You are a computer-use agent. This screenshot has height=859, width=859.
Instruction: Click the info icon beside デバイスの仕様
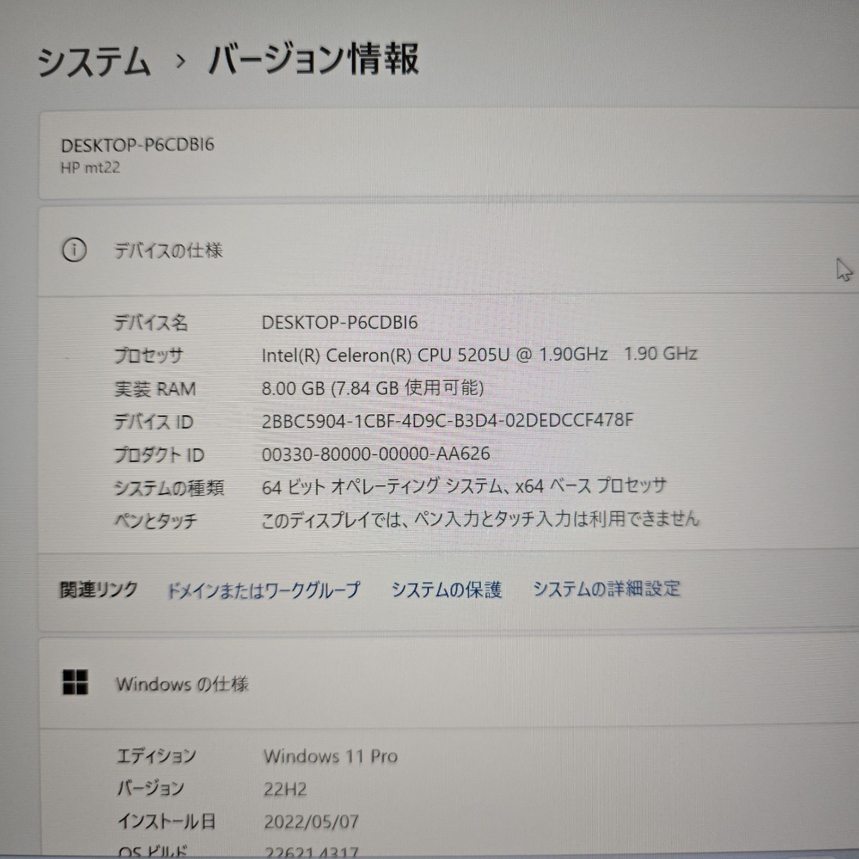pyautogui.click(x=74, y=250)
